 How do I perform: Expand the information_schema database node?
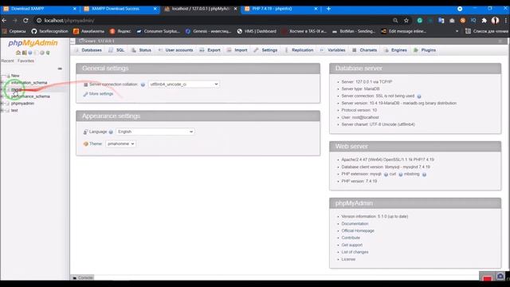(2, 83)
